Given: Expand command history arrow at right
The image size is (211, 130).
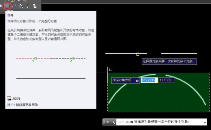Looking at the screenshot, I should click(x=205, y=122).
